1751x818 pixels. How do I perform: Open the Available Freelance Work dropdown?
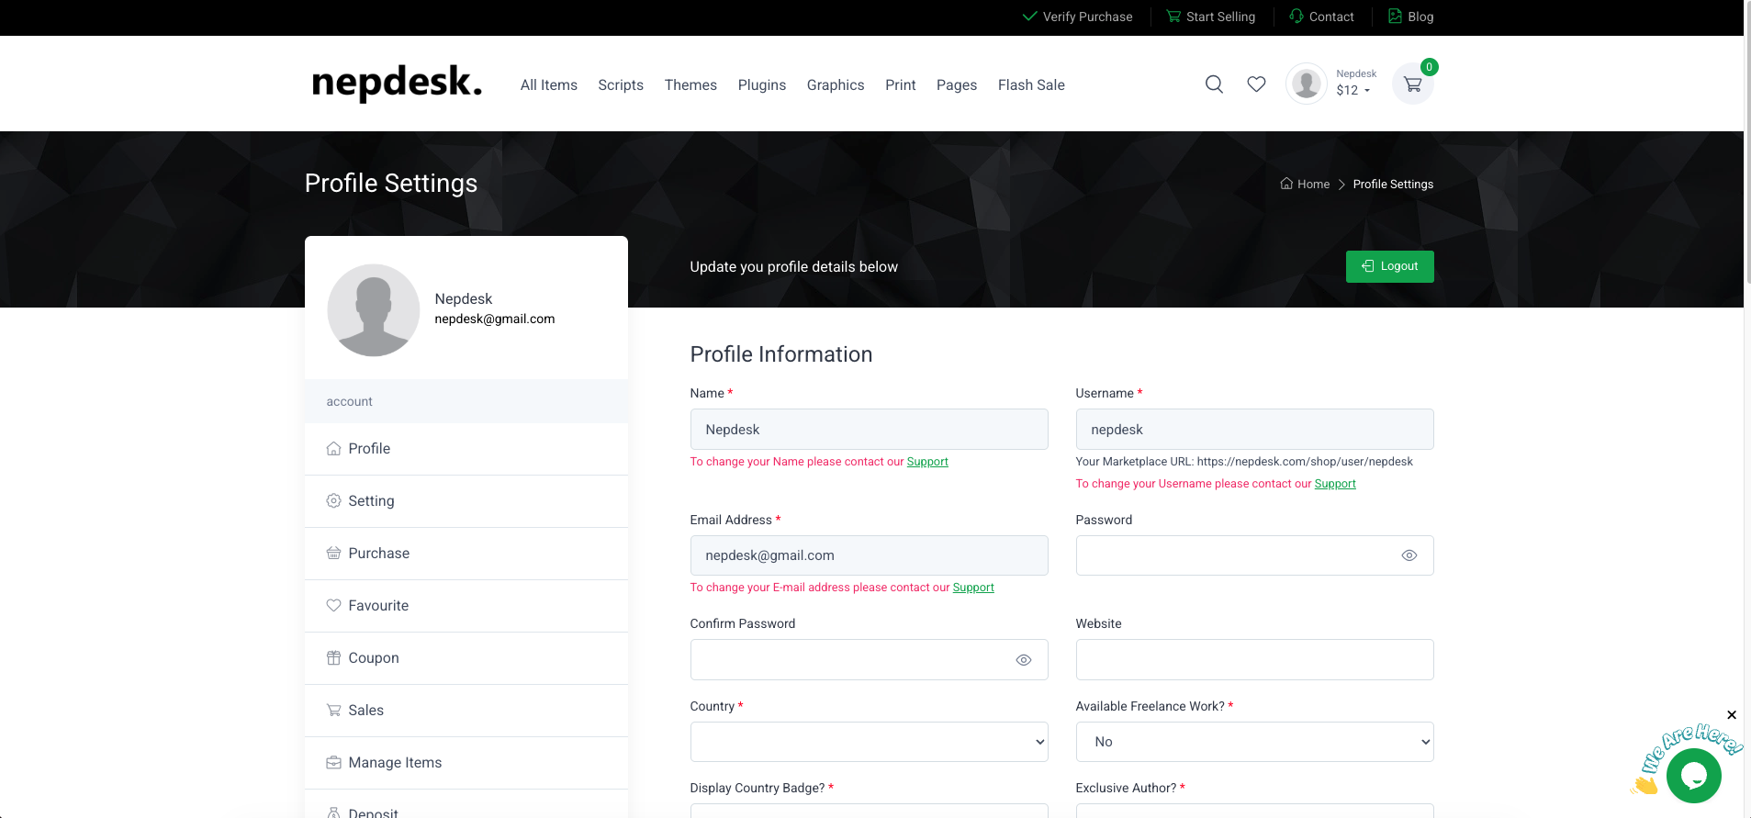1254,742
